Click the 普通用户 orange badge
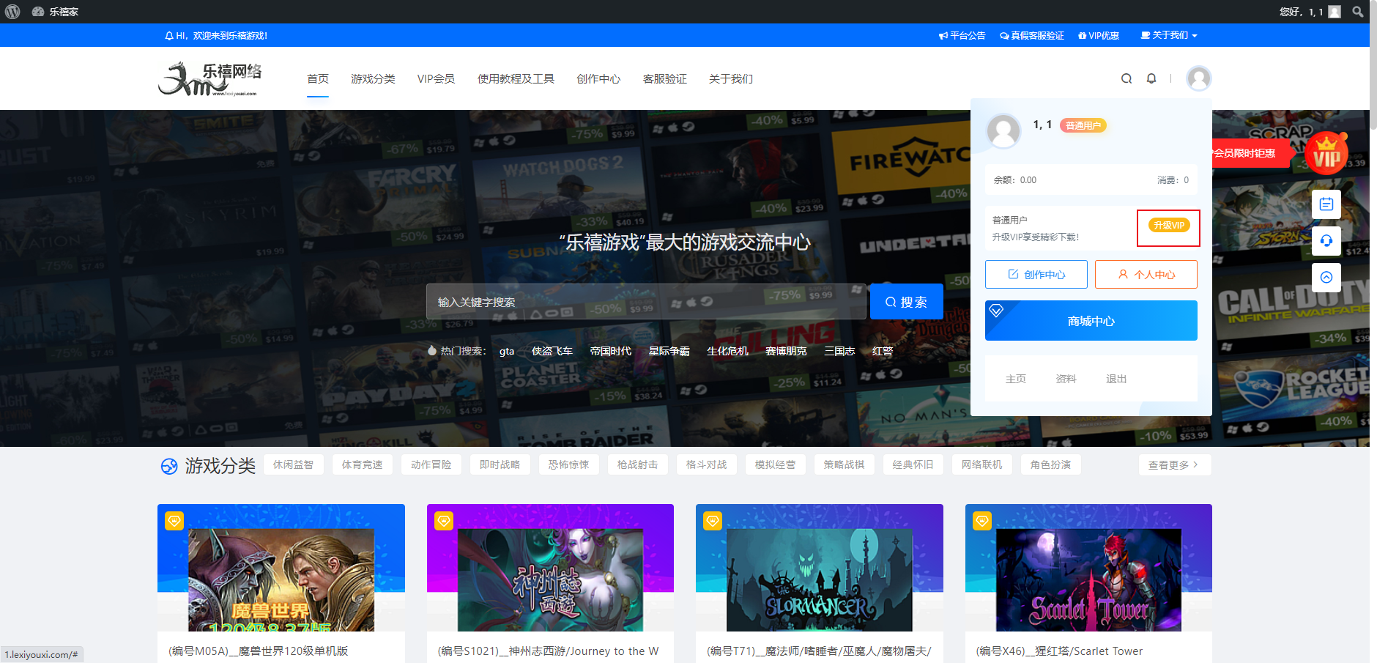This screenshot has height=663, width=1377. pos(1083,125)
